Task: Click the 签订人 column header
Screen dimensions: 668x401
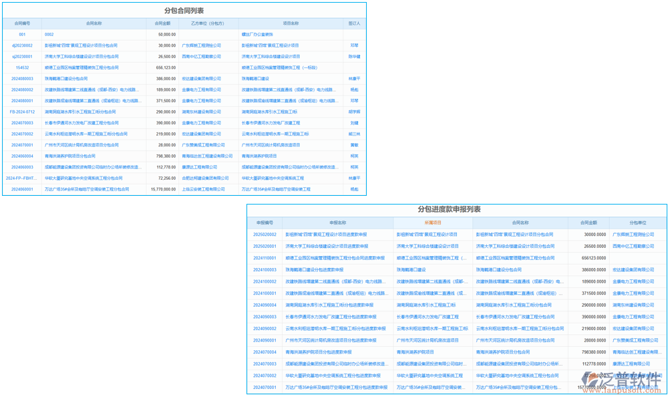Action: coord(354,23)
